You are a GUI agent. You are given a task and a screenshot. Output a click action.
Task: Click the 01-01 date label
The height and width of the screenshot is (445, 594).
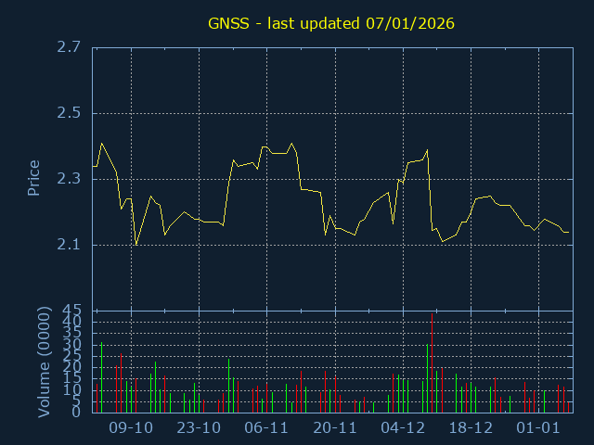tap(539, 427)
